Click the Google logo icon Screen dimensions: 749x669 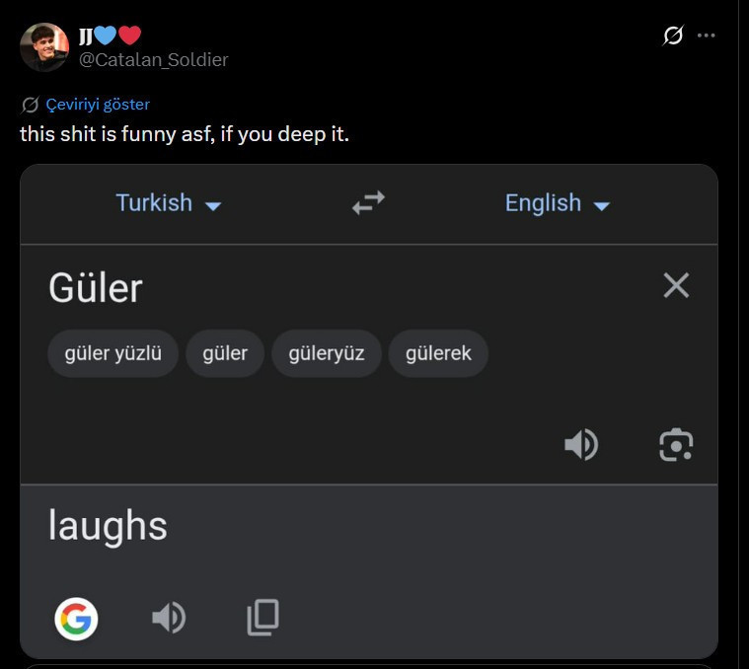(x=76, y=619)
